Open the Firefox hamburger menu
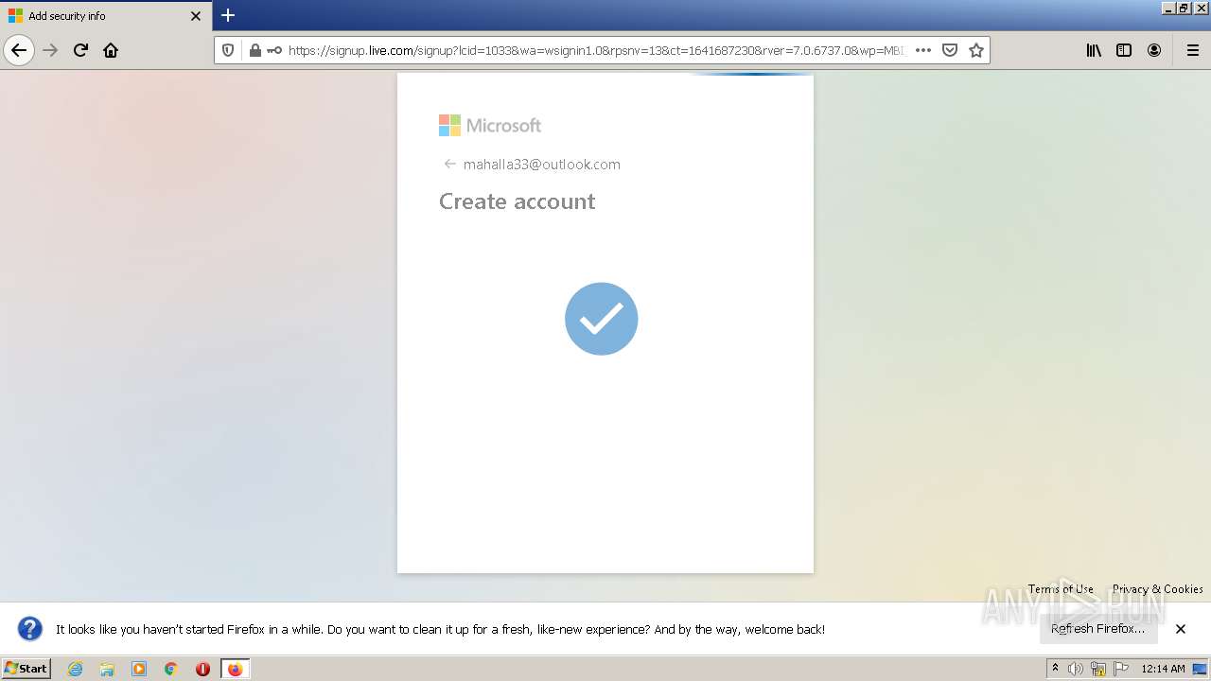 tap(1193, 50)
